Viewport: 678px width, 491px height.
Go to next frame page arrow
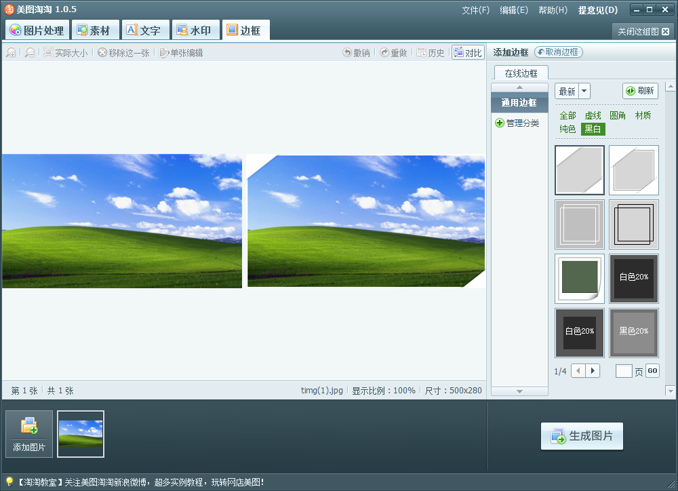pos(593,371)
